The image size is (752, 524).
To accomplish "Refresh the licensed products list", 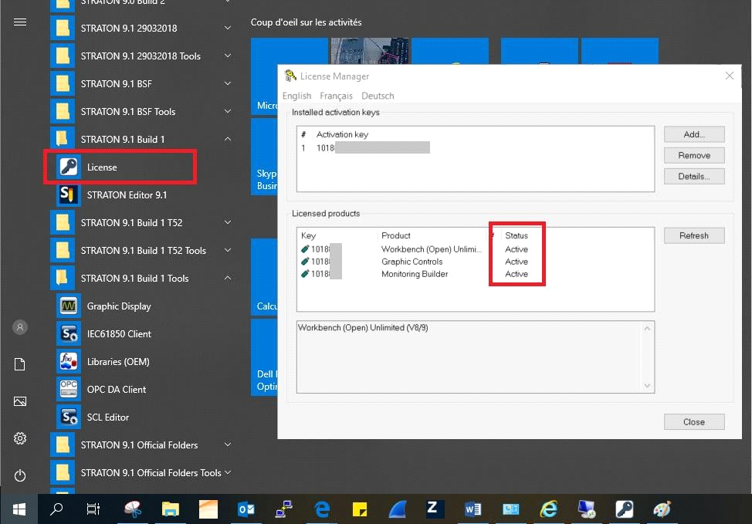I will click(694, 235).
